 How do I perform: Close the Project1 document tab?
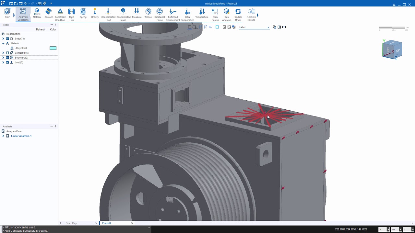132,223
